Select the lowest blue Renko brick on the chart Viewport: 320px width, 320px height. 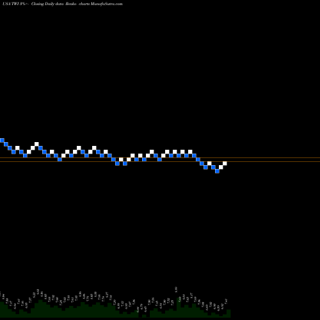[x=217, y=171]
